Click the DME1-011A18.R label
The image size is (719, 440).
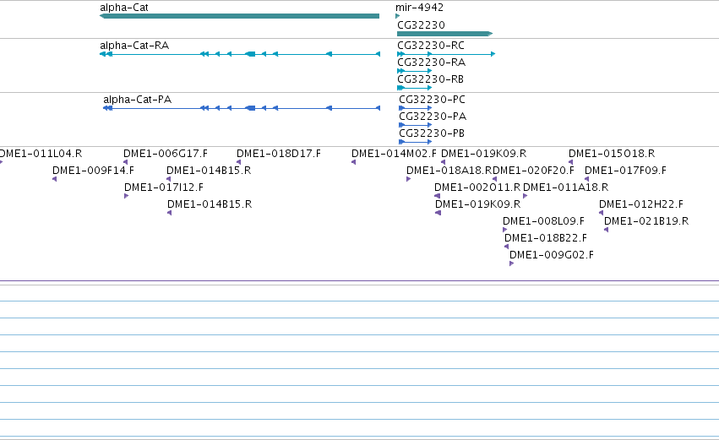[x=566, y=187]
